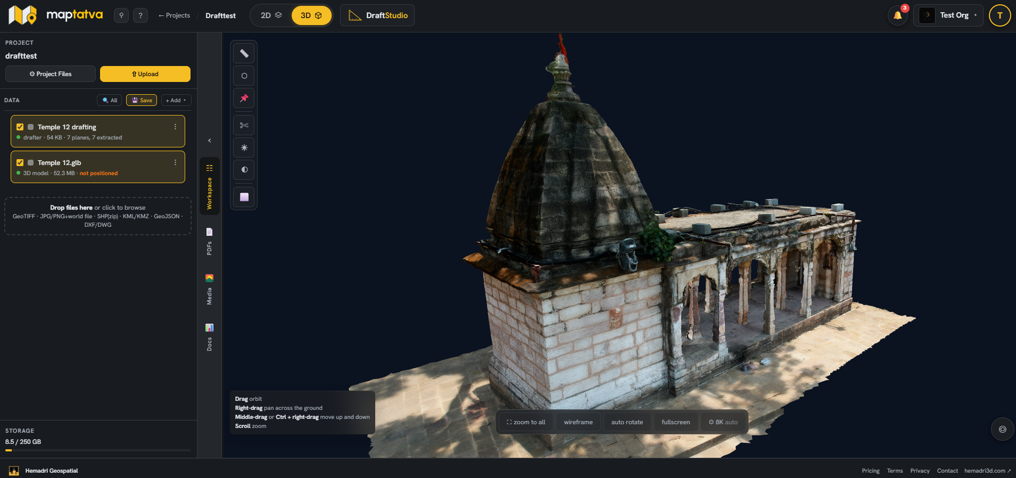Open the sun lighting tool
The width and height of the screenshot is (1016, 478).
pyautogui.click(x=244, y=147)
